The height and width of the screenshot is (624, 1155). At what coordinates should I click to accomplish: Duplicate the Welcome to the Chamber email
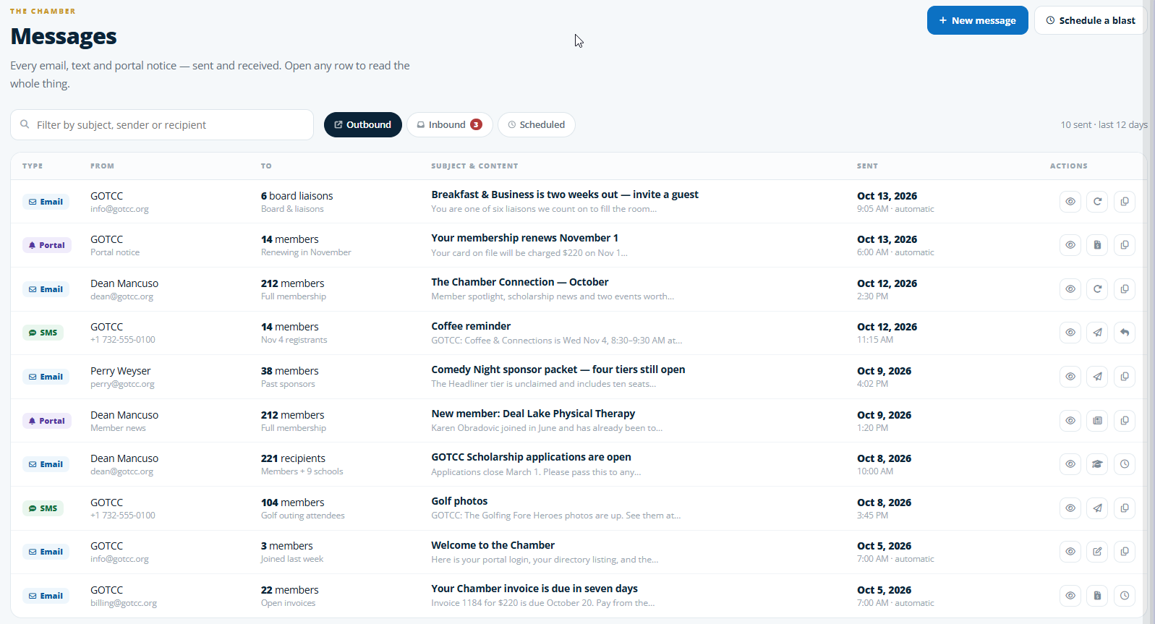point(1125,552)
